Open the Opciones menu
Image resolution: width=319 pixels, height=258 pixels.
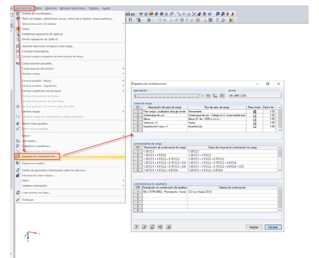pyautogui.click(x=51, y=8)
